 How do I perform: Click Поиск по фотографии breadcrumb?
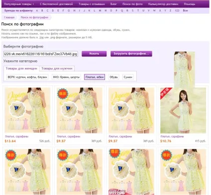[x=34, y=17]
